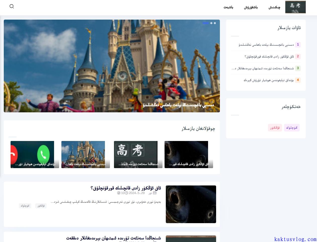This screenshot has width=317, height=242.
Task: Open the phone call recommended post thumbnail
Action: 35,154
